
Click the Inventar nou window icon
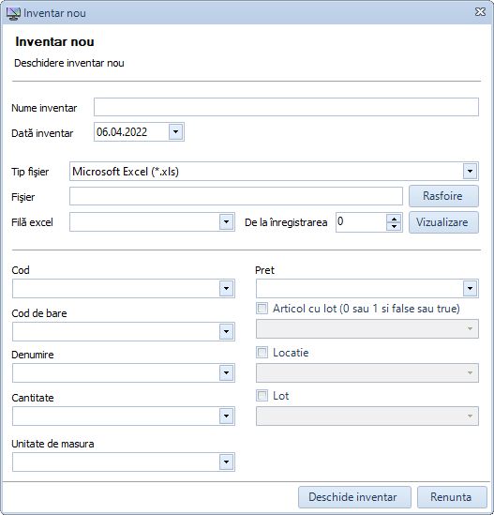13,13
